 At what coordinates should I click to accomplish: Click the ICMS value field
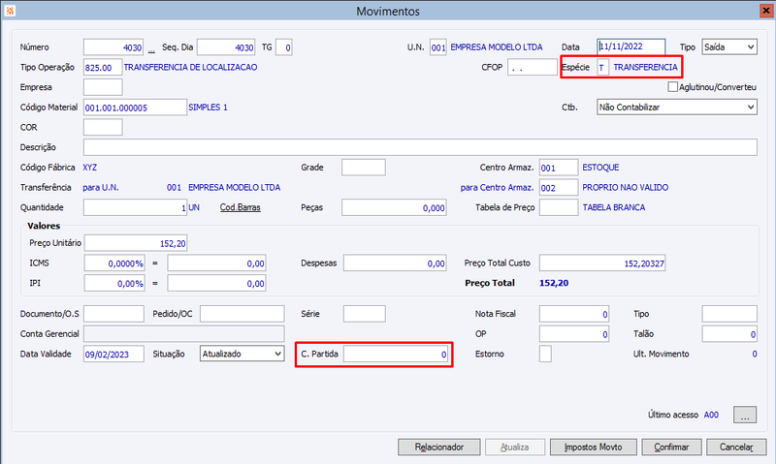tap(216, 263)
